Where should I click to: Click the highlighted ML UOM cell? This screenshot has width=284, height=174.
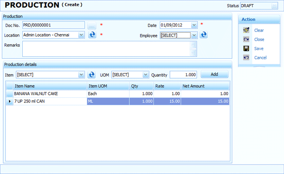(108, 101)
